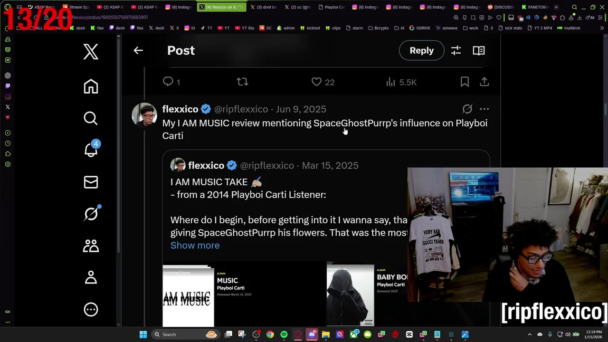Click Grok explain icon on flexxico post
The width and height of the screenshot is (608, 342).
pyautogui.click(x=467, y=109)
